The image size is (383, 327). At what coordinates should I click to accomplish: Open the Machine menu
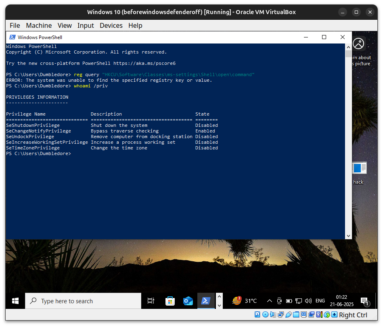point(39,25)
